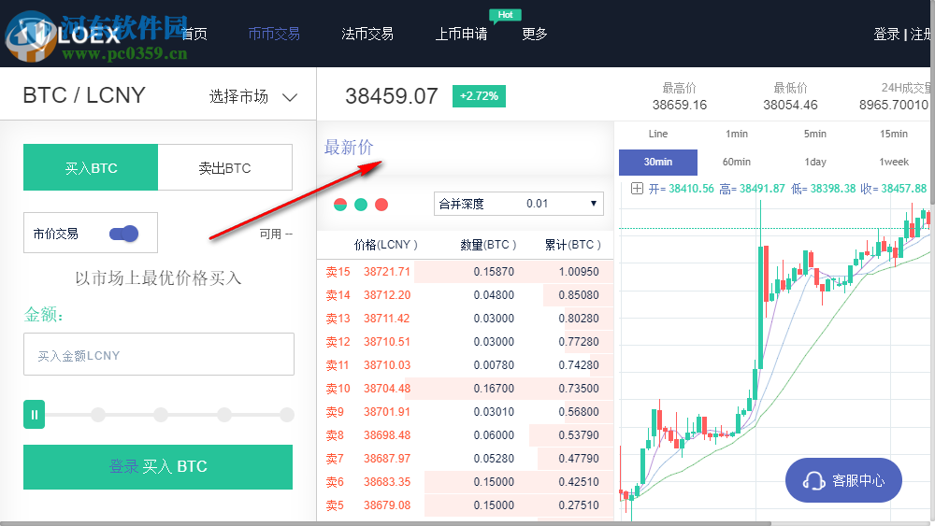Set amount slider to last stop

[287, 415]
